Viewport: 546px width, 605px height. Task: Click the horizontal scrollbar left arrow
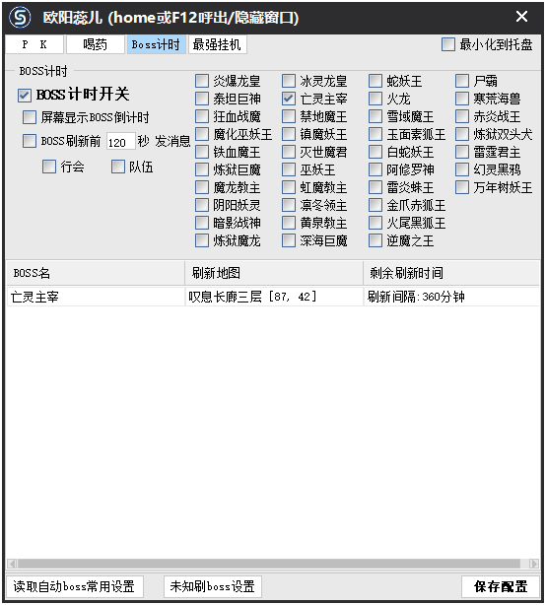point(12,564)
